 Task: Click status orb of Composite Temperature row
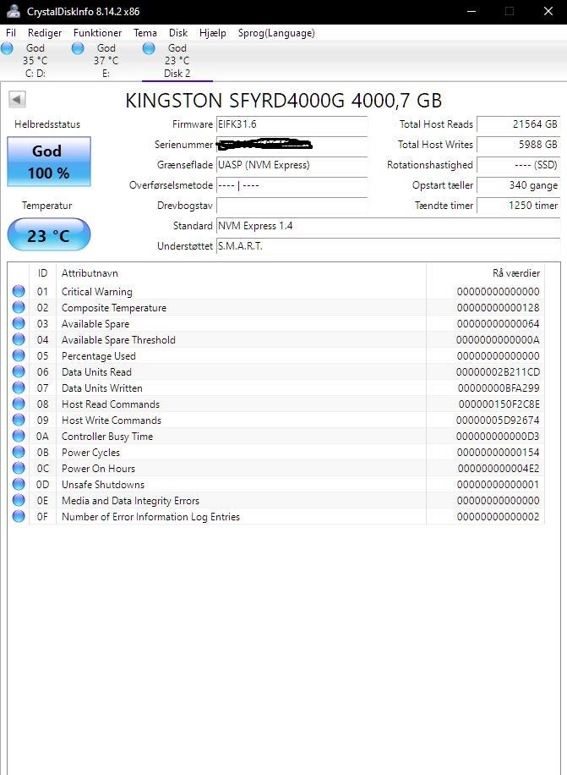point(19,307)
